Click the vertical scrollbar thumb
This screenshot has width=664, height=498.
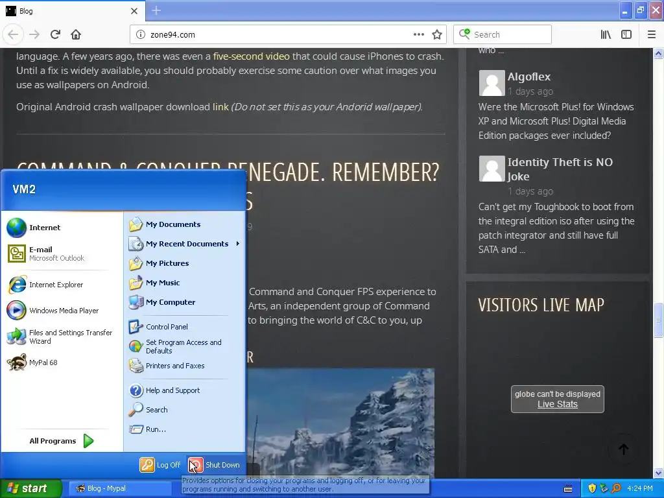(659, 320)
